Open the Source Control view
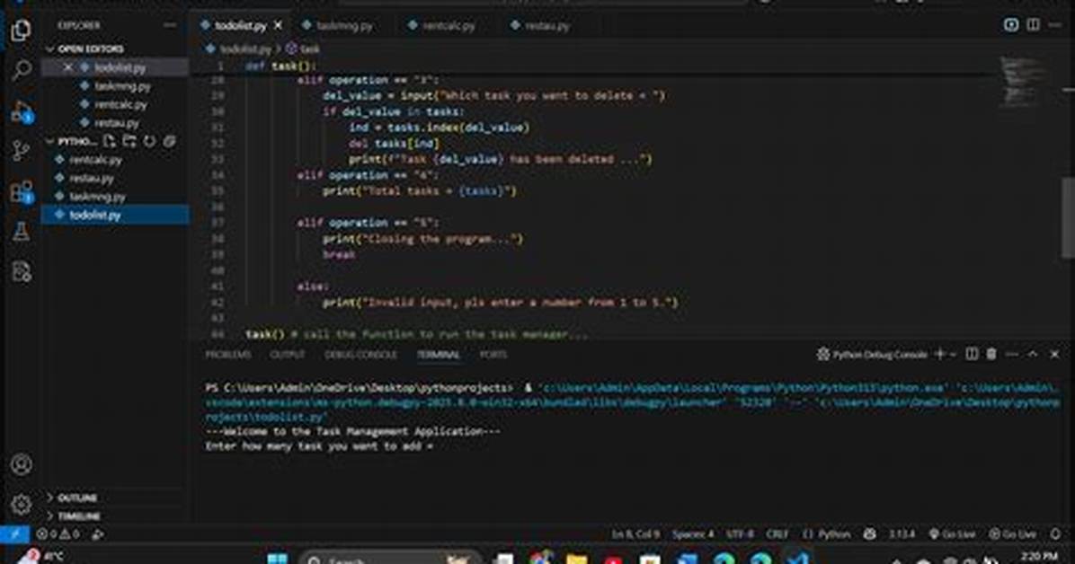The width and height of the screenshot is (1075, 564). 22,151
